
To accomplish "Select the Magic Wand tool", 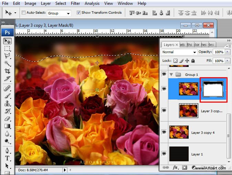I will point(7,63).
